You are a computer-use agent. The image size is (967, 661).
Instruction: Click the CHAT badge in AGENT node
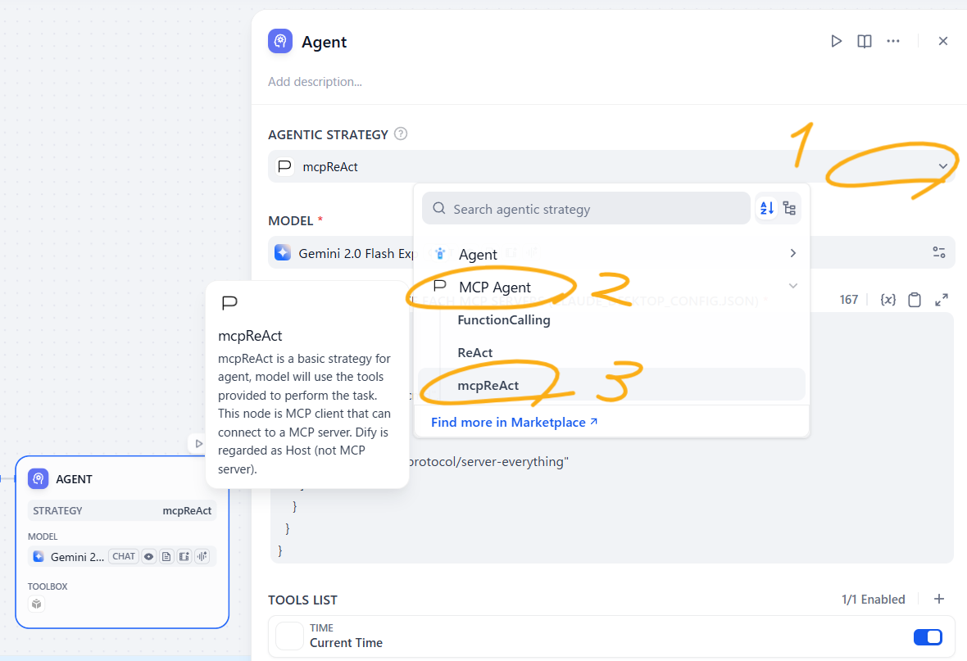click(124, 556)
